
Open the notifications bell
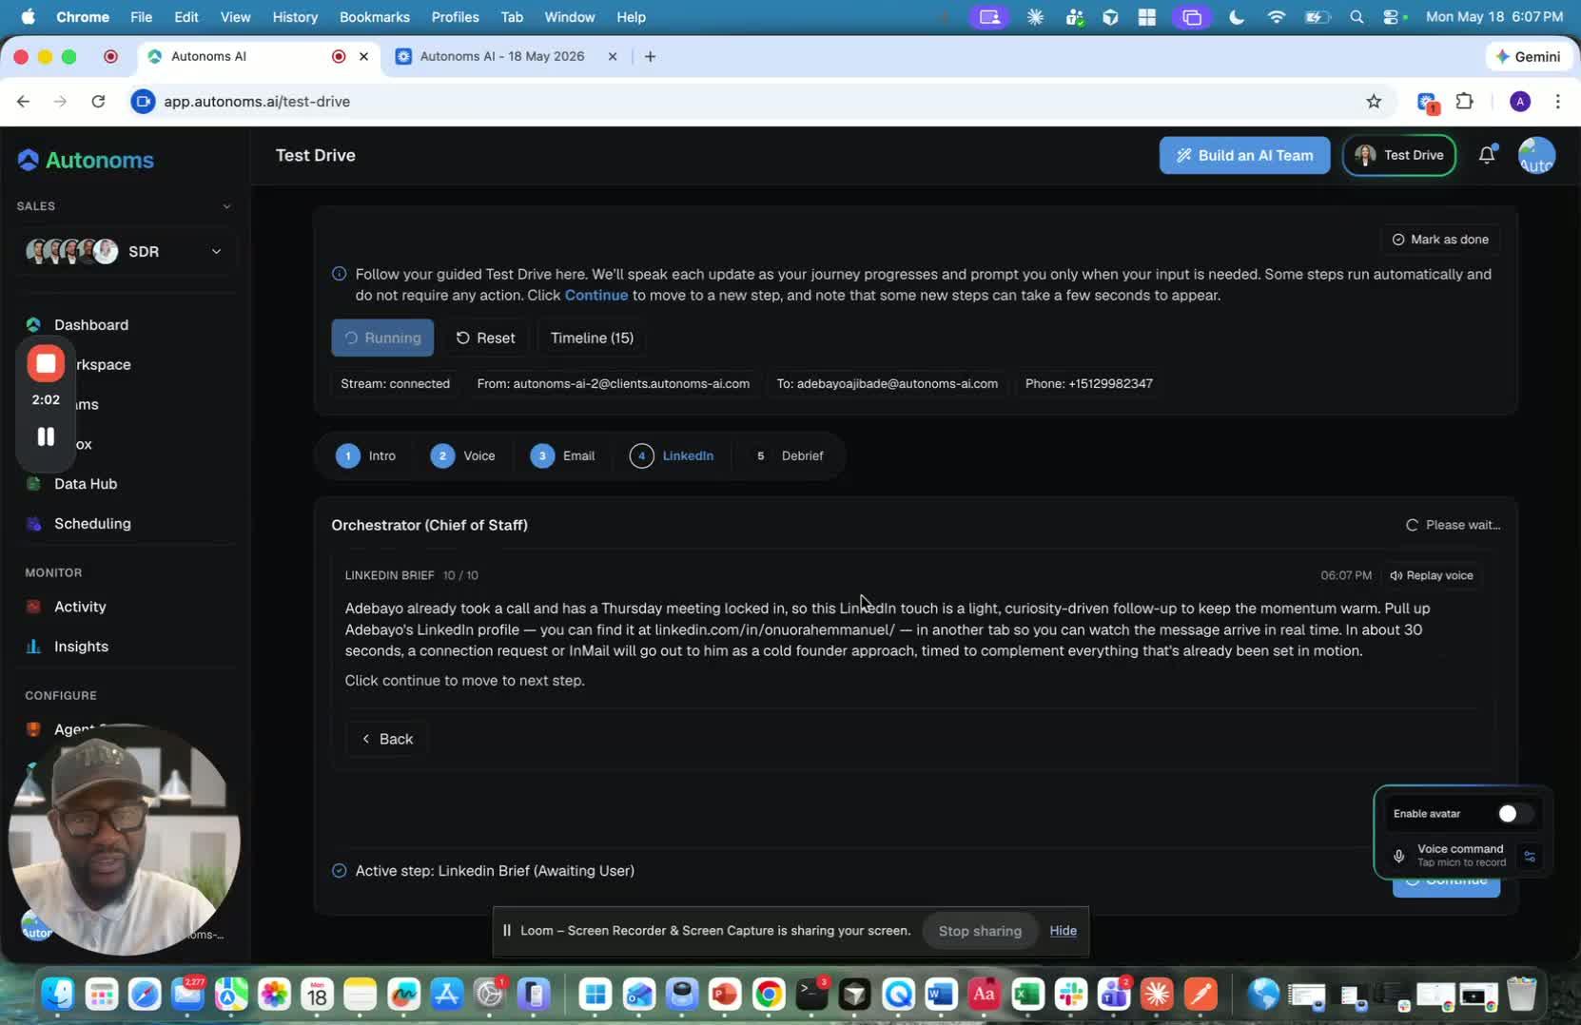click(1487, 155)
